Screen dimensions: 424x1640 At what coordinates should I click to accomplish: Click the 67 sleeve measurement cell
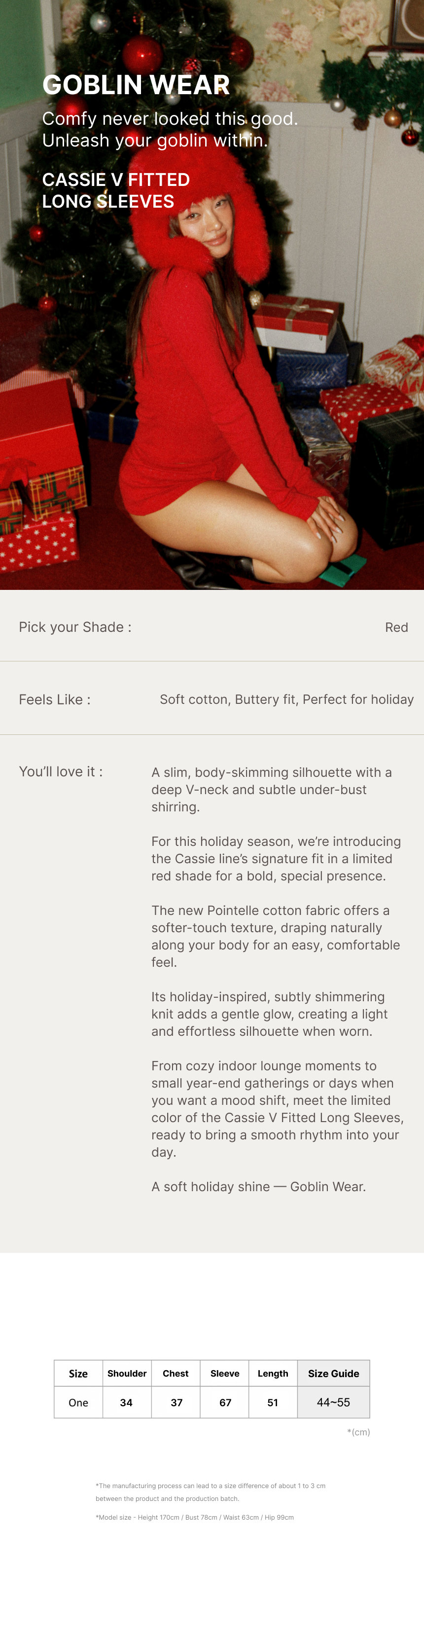point(225,1403)
